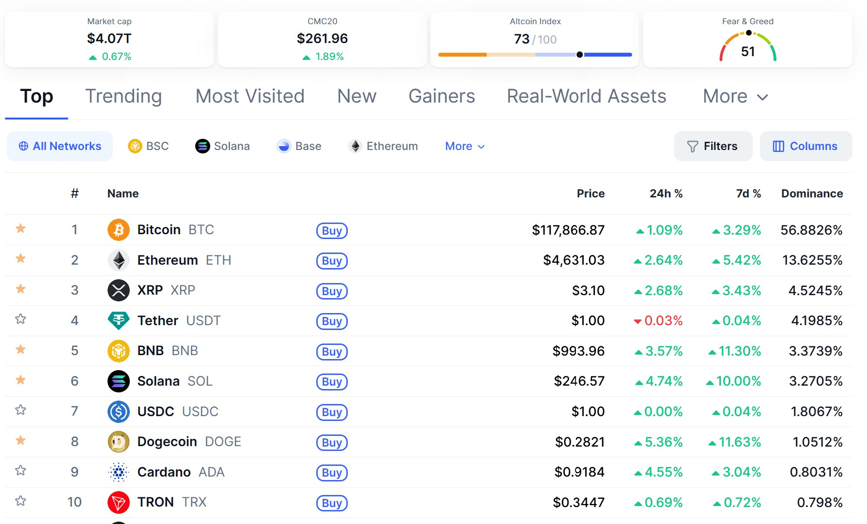Image resolution: width=867 pixels, height=524 pixels.
Task: Switch to the Top tab
Action: tap(36, 96)
